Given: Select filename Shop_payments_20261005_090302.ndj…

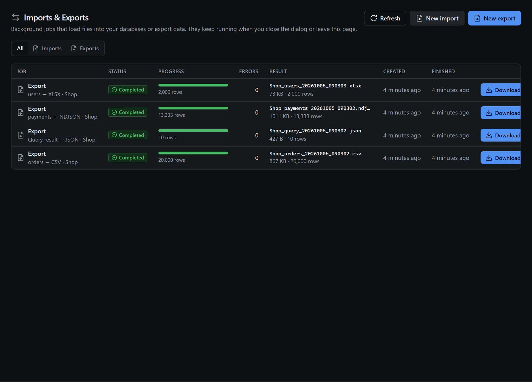Looking at the screenshot, I should point(320,108).
